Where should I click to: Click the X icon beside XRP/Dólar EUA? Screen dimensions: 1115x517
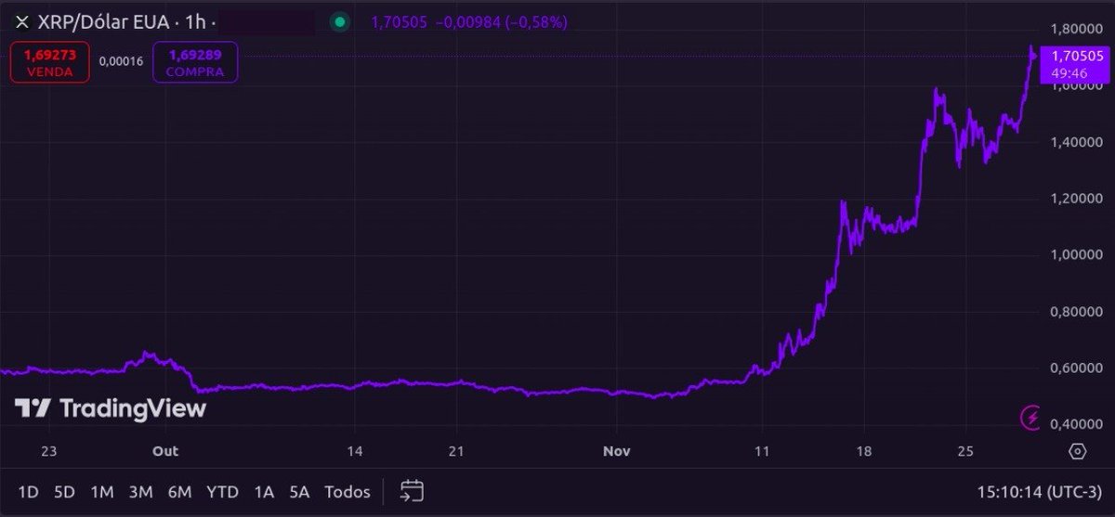22,21
